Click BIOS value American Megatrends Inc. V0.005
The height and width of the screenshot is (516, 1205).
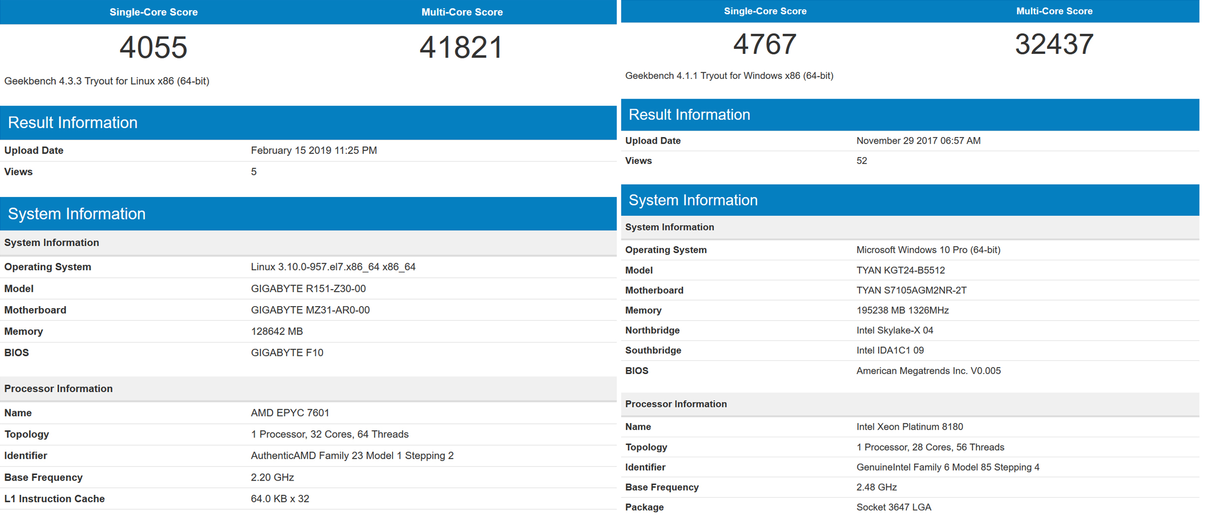pos(928,370)
